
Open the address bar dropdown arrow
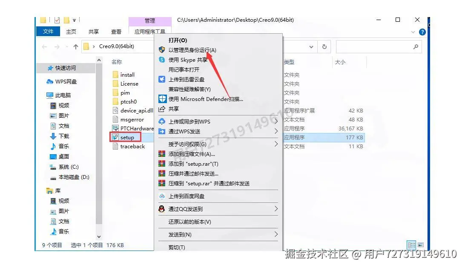tap(311, 47)
